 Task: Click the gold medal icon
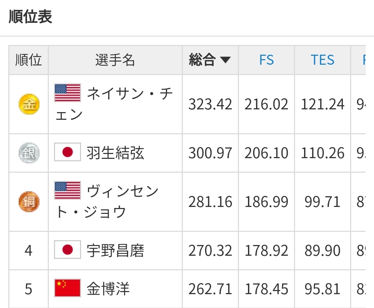click(29, 104)
